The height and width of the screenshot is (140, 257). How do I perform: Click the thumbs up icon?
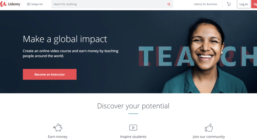(209, 127)
